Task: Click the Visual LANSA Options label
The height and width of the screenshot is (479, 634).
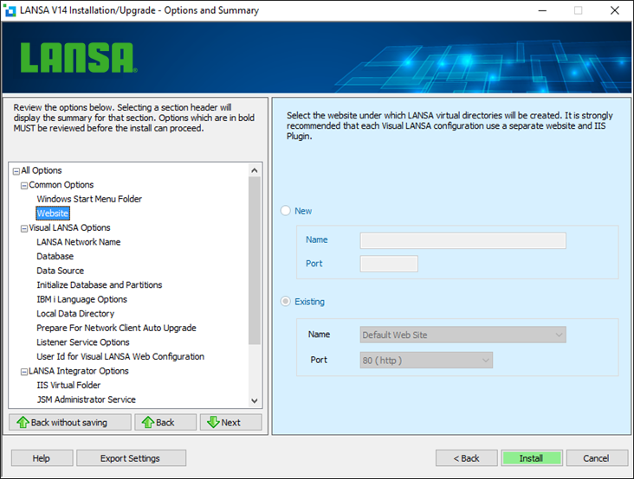Action: (x=69, y=227)
